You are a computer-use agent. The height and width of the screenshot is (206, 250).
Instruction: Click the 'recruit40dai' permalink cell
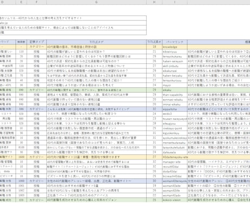175,166
